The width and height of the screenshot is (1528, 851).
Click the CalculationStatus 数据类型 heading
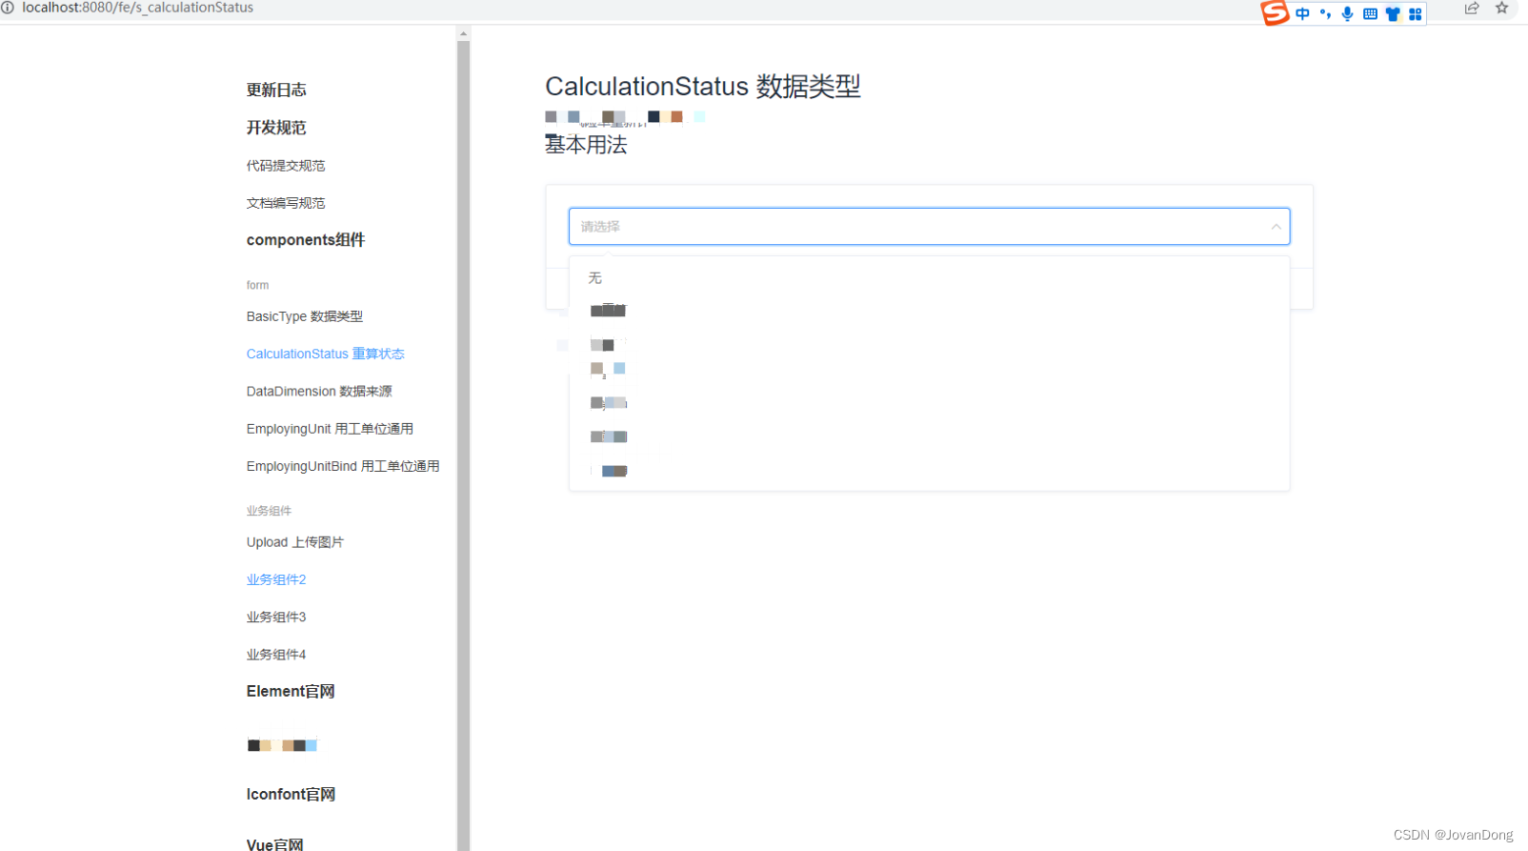point(703,87)
